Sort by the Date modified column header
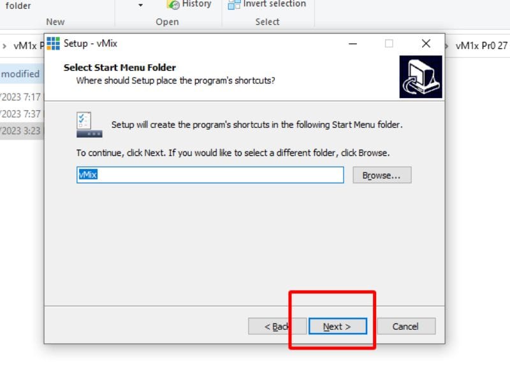 click(x=20, y=74)
